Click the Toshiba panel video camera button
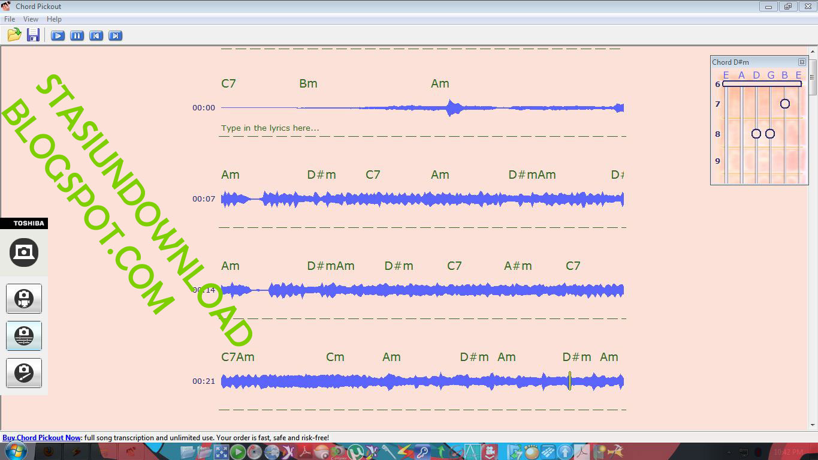 [24, 298]
